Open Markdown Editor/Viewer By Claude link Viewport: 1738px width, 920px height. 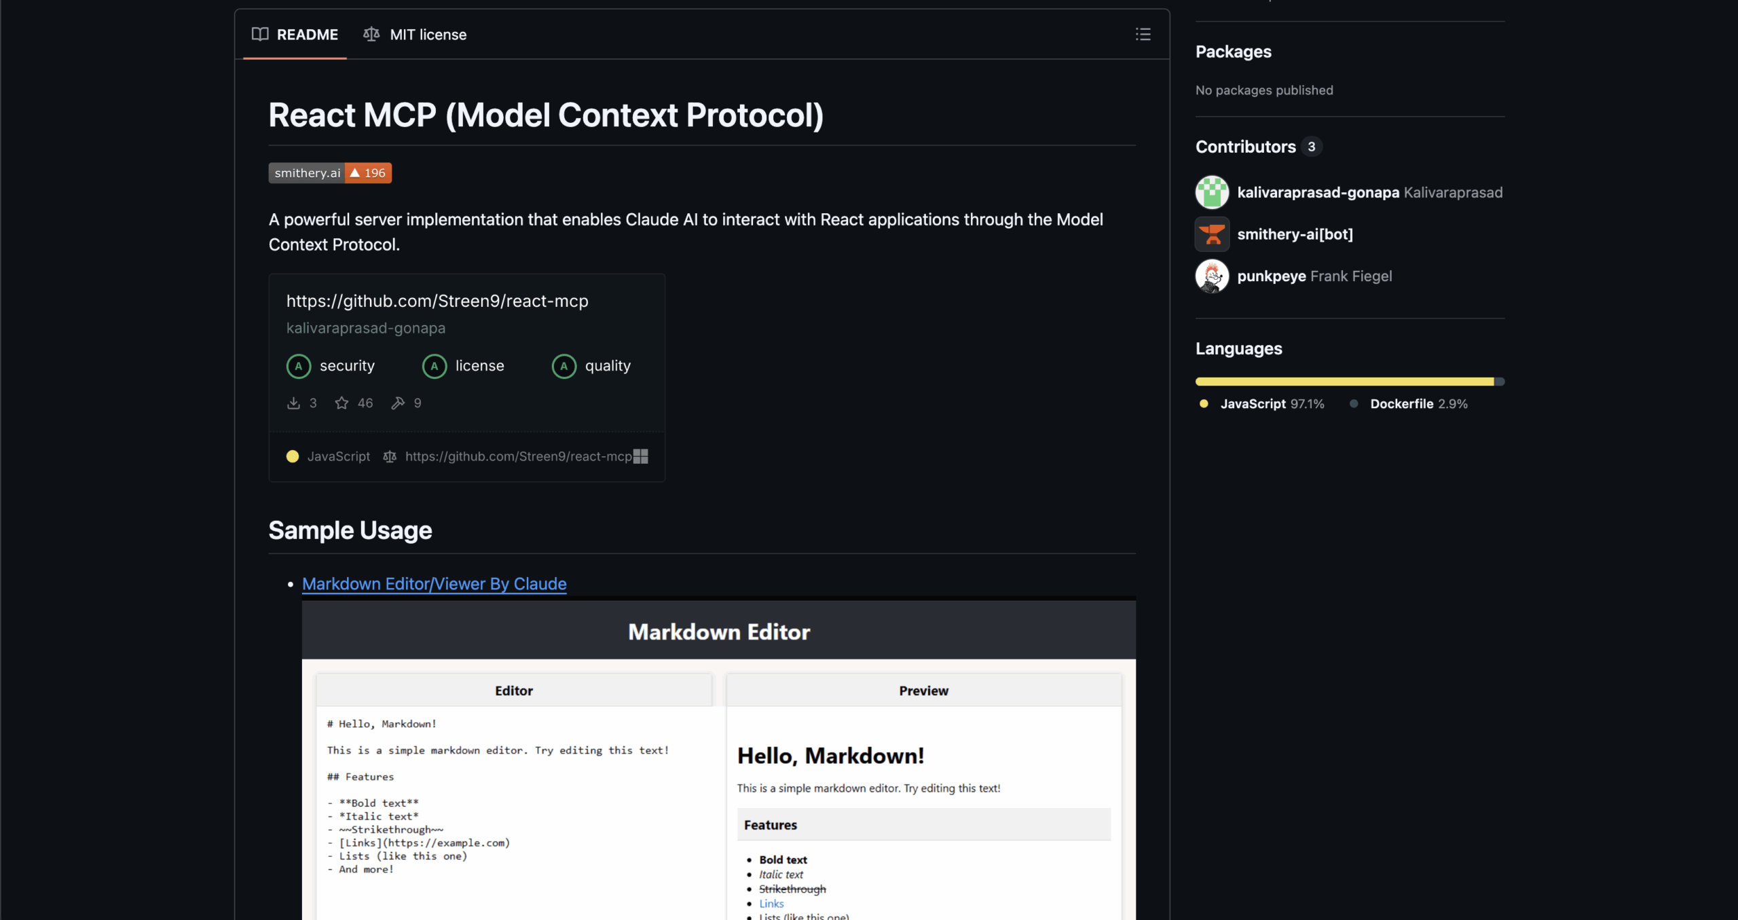[434, 584]
